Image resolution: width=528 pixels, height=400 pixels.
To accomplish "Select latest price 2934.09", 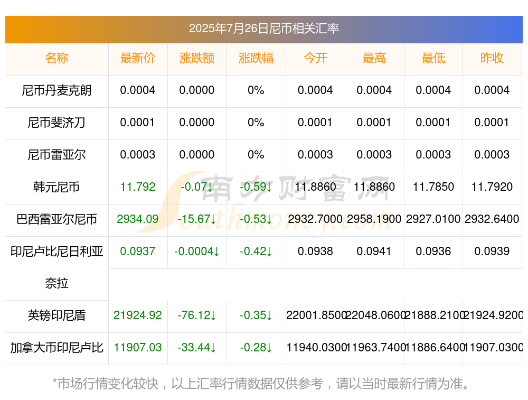I will point(138,219).
